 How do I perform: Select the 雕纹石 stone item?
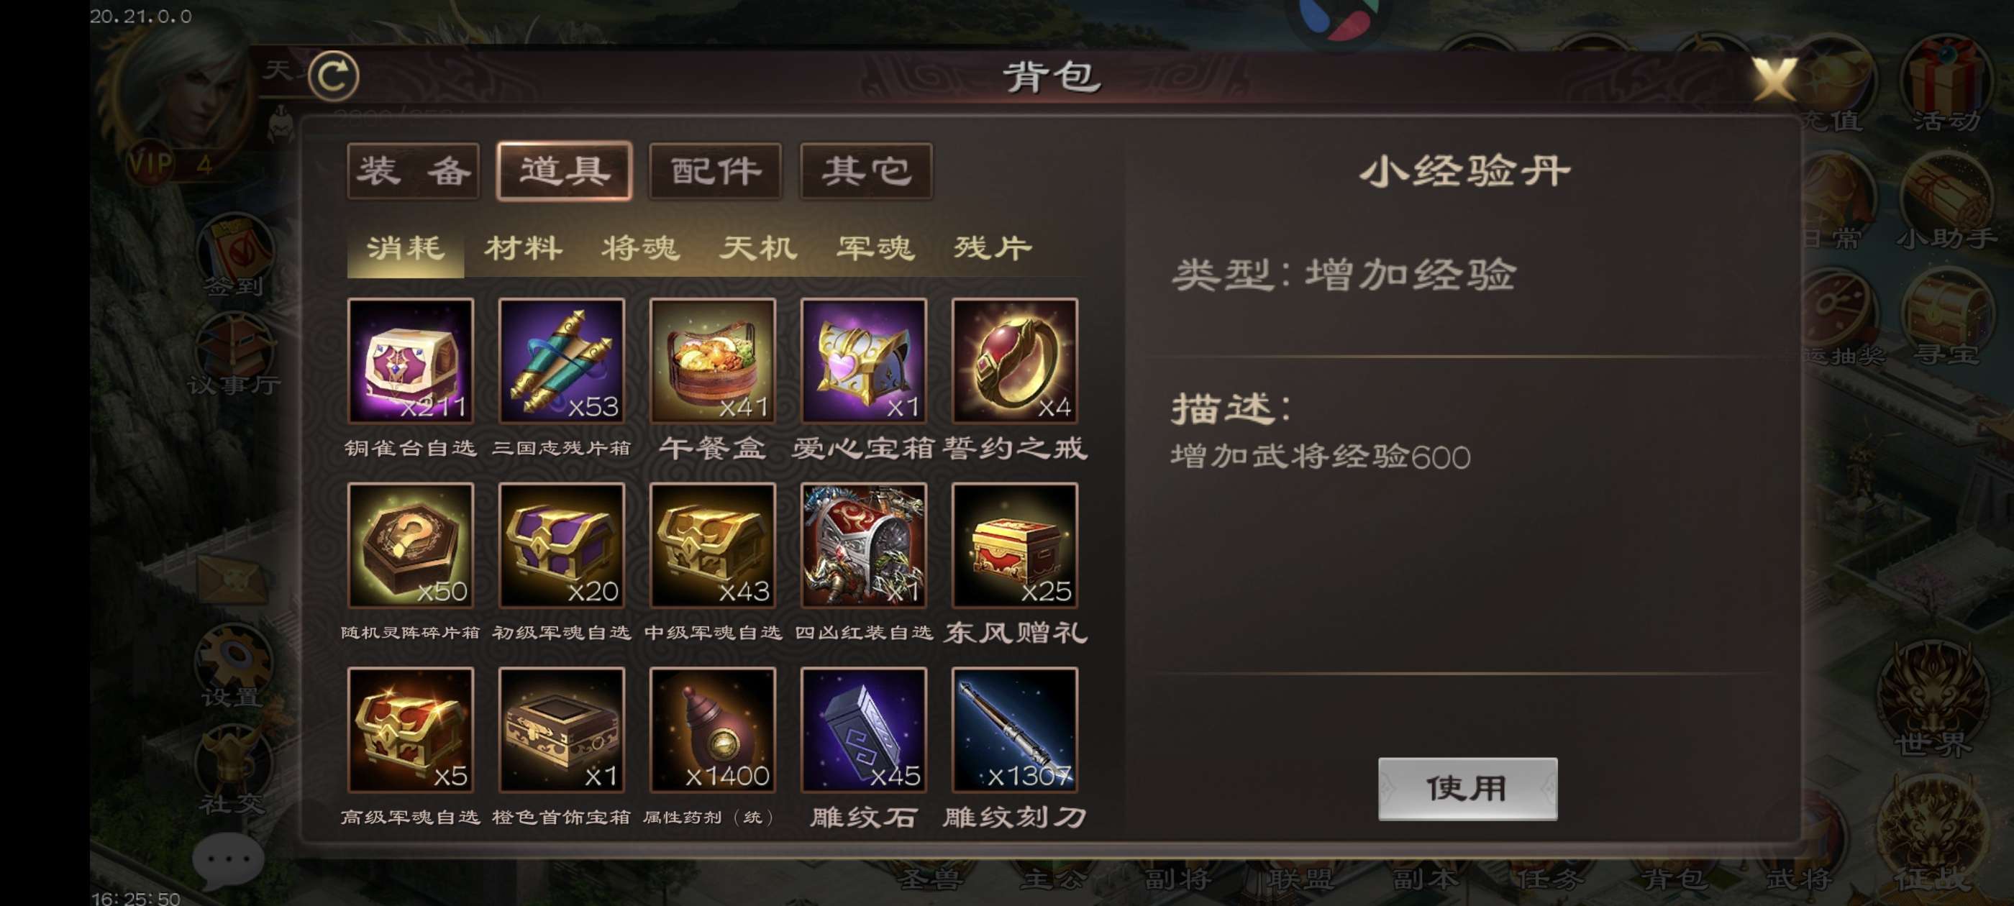[863, 729]
